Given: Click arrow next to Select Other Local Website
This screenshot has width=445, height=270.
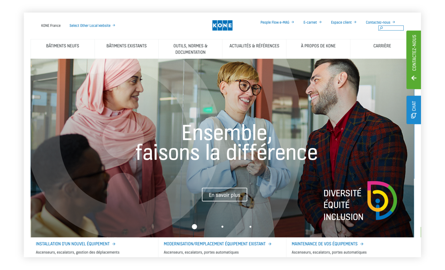Looking at the screenshot, I should (x=114, y=25).
